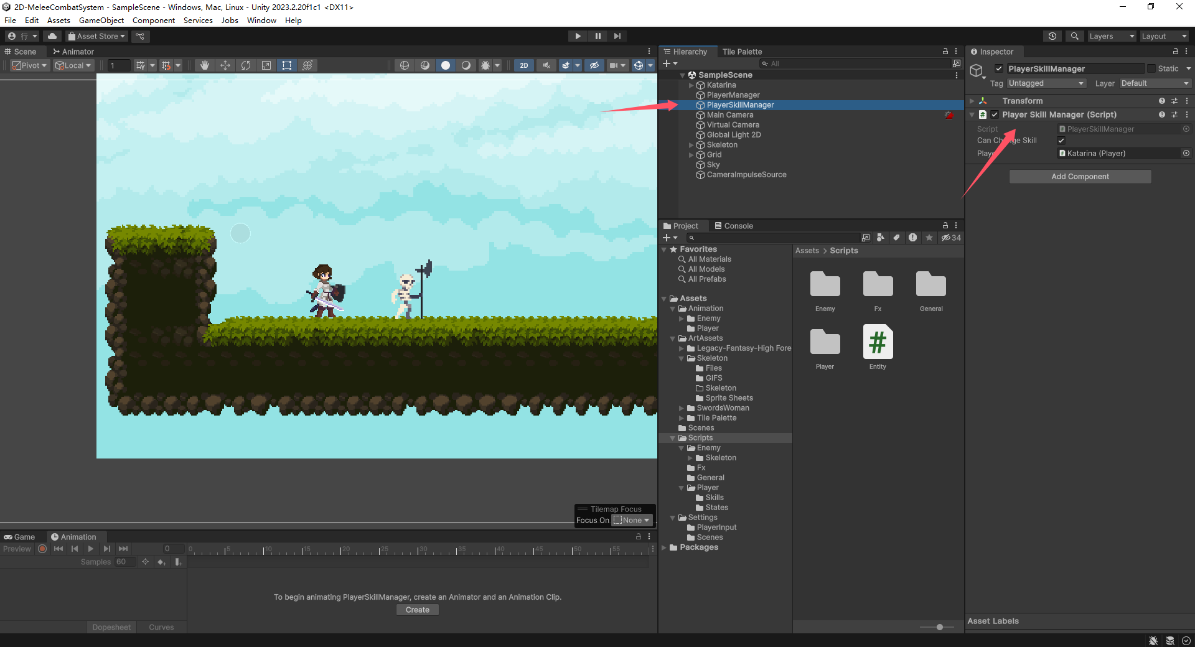Toggle the 2D scene view mode
Screen dimensions: 1195x647
(524, 65)
